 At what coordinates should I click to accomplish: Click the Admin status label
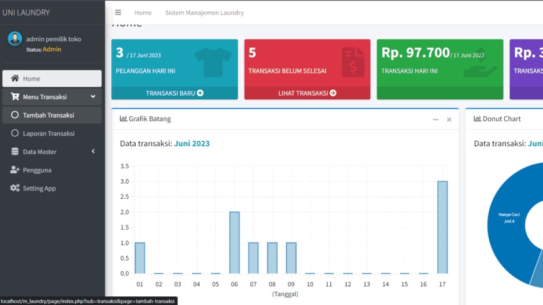pyautogui.click(x=52, y=49)
